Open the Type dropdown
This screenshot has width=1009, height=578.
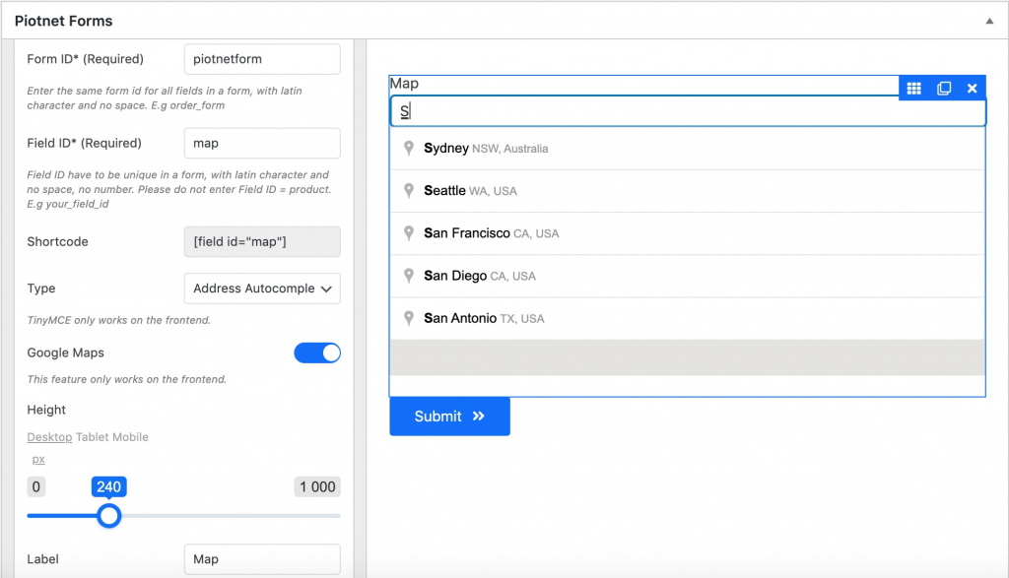262,289
